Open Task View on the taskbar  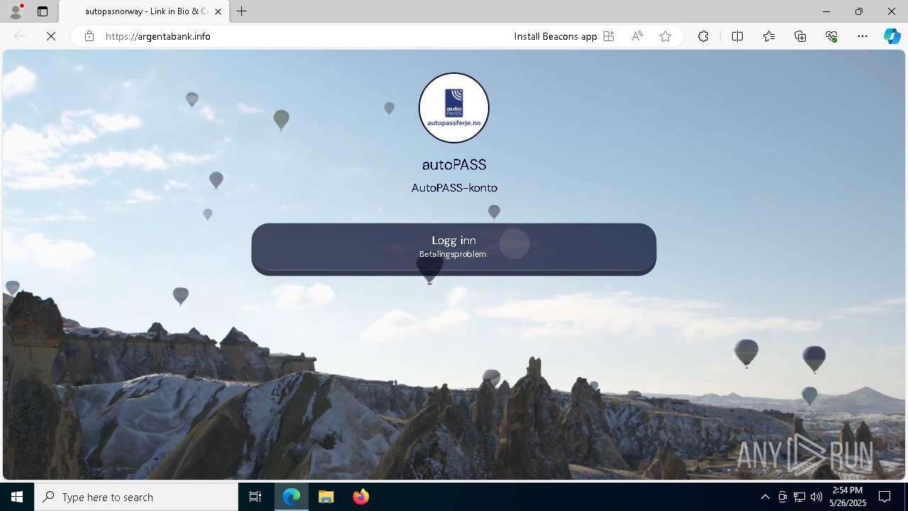click(x=255, y=497)
